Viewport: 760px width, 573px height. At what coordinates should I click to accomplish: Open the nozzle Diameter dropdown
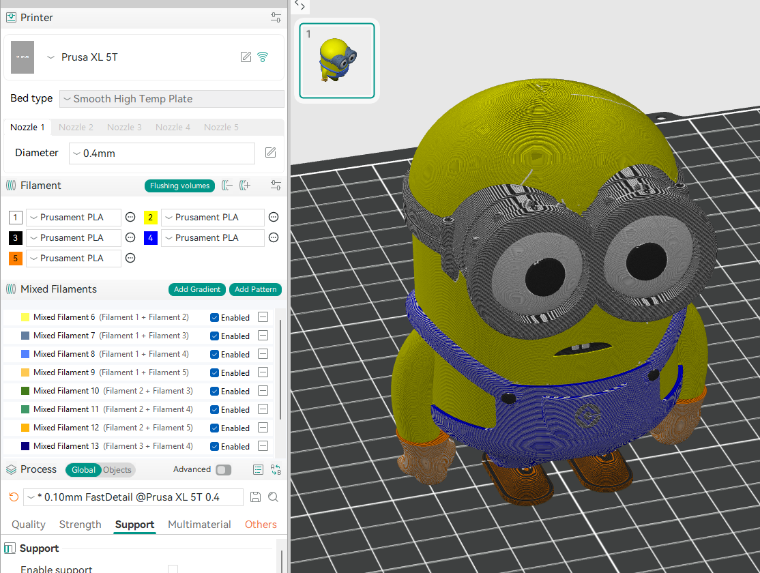(x=162, y=153)
